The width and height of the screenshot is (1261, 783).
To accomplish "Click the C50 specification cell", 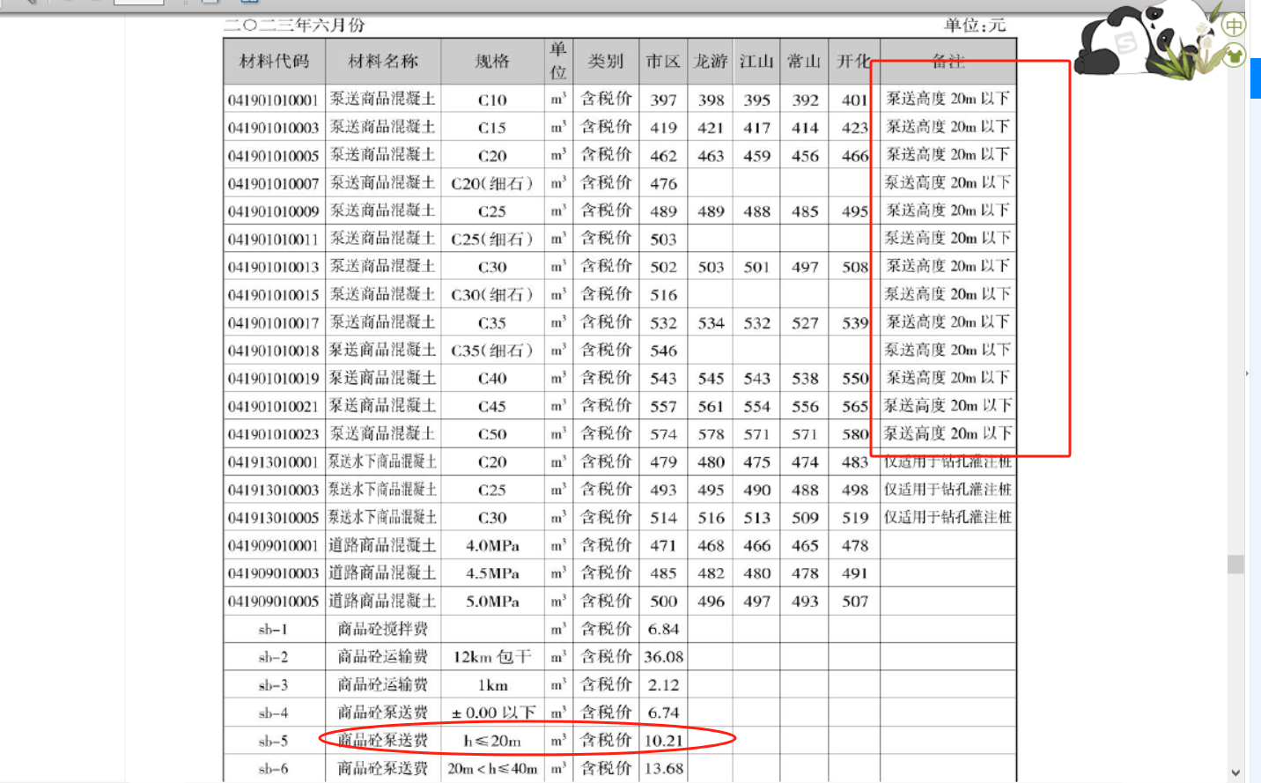I will pos(492,434).
